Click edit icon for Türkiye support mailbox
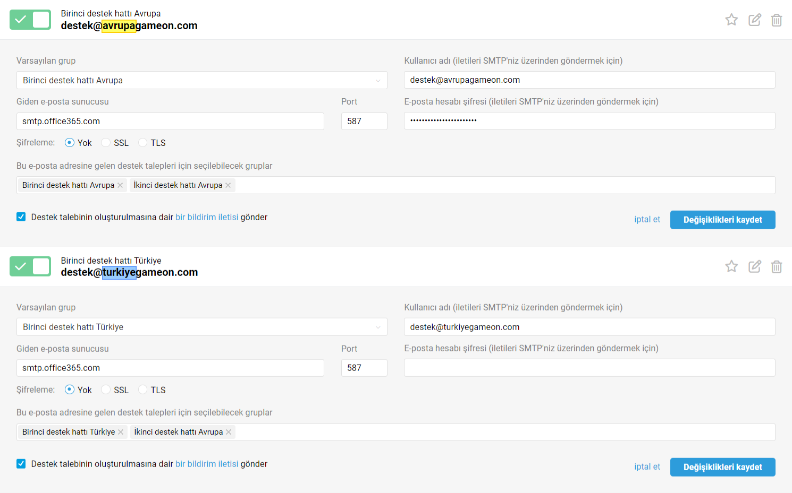Image resolution: width=792 pixels, height=493 pixels. coord(754,266)
